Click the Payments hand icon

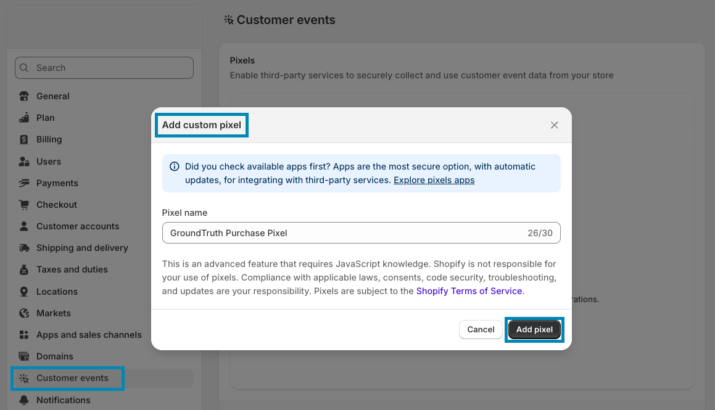click(24, 183)
